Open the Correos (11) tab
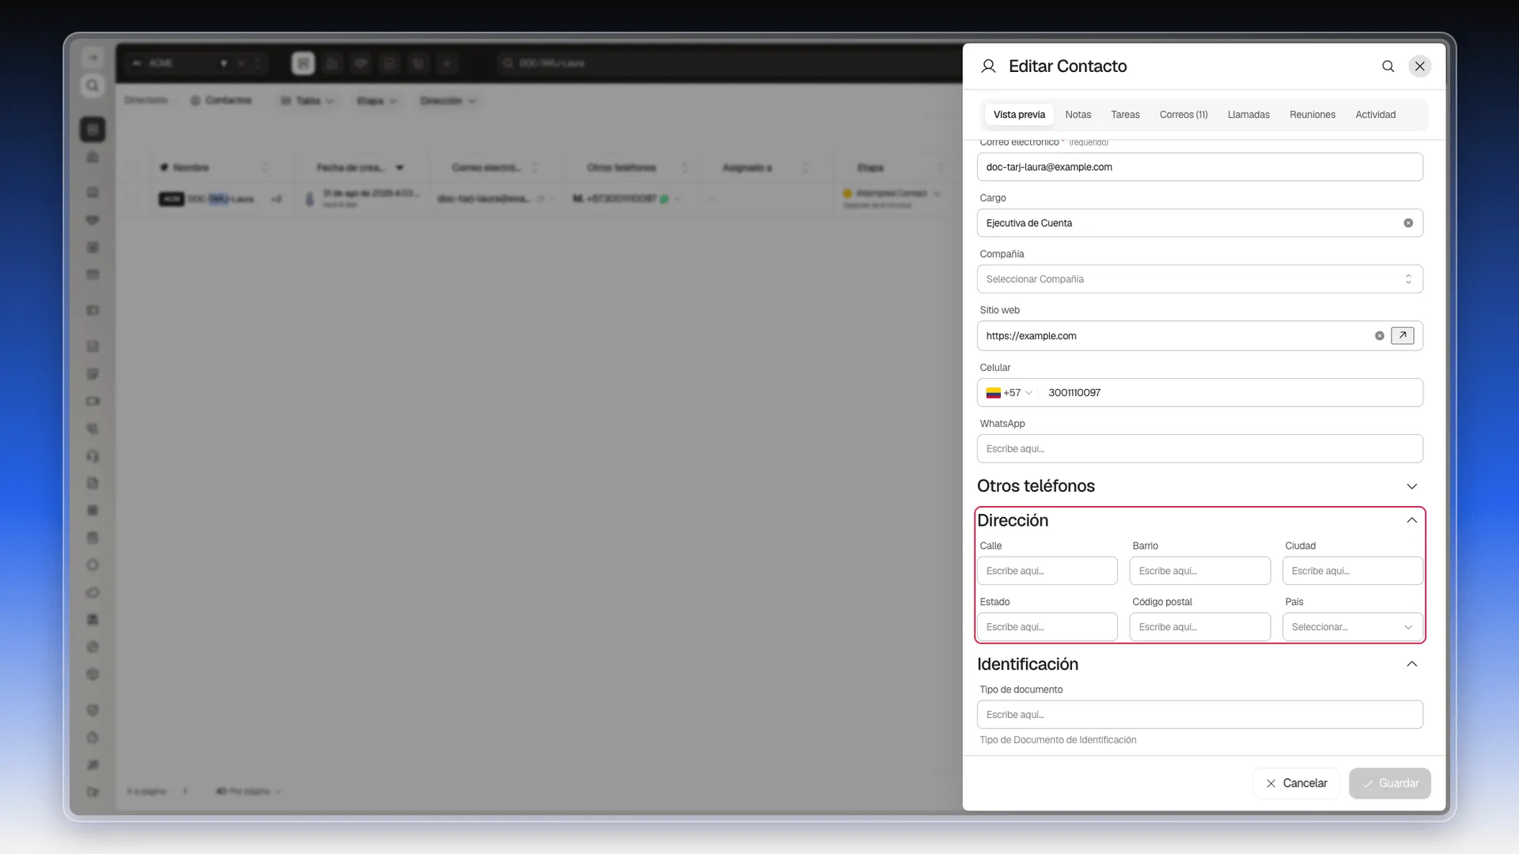This screenshot has height=854, width=1519. point(1184,115)
